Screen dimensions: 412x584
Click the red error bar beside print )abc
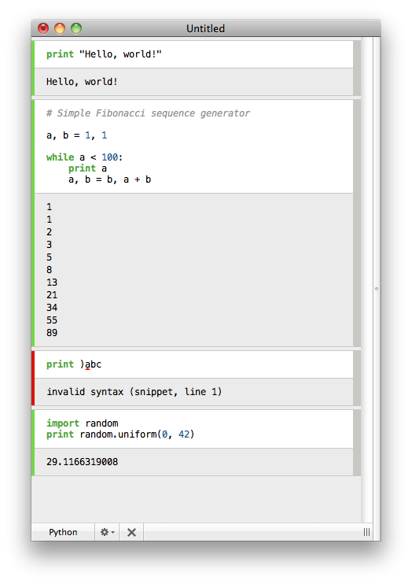coord(33,378)
